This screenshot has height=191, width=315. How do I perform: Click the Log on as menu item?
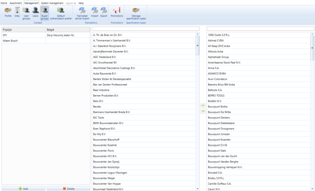(x=71, y=3)
